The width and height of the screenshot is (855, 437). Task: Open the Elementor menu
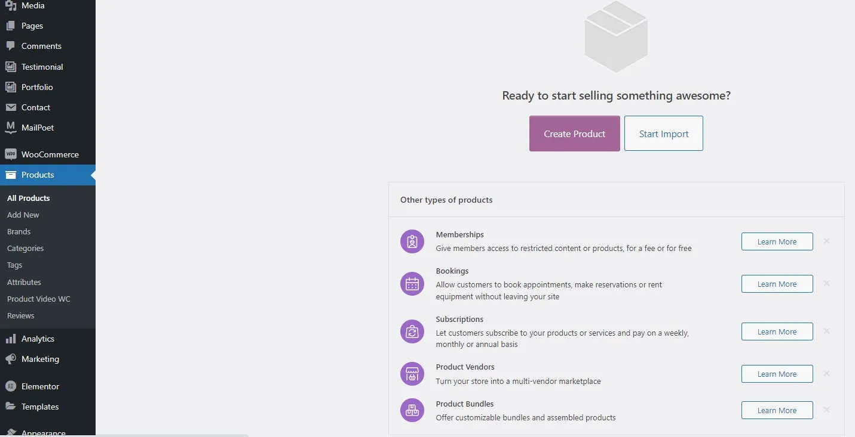pos(48,386)
